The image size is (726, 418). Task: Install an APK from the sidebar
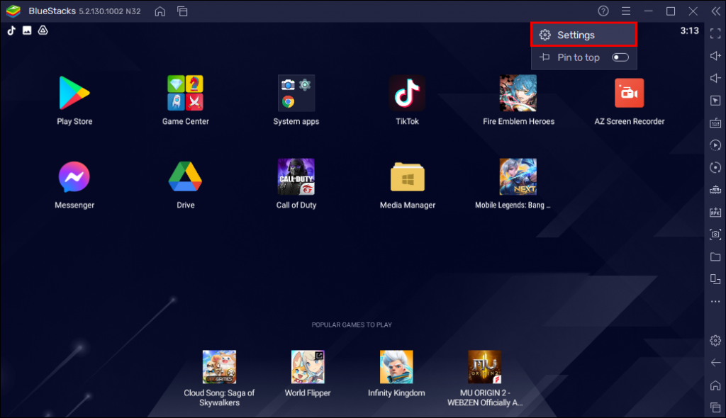(716, 212)
